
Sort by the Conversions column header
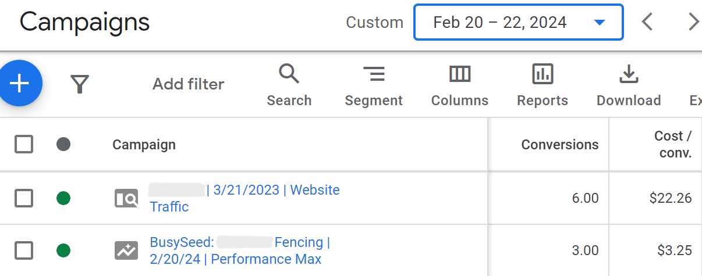559,145
